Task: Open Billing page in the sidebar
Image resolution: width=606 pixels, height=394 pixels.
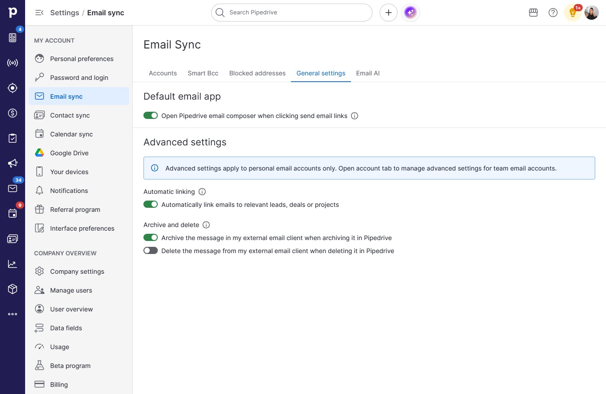Action: pos(79,385)
